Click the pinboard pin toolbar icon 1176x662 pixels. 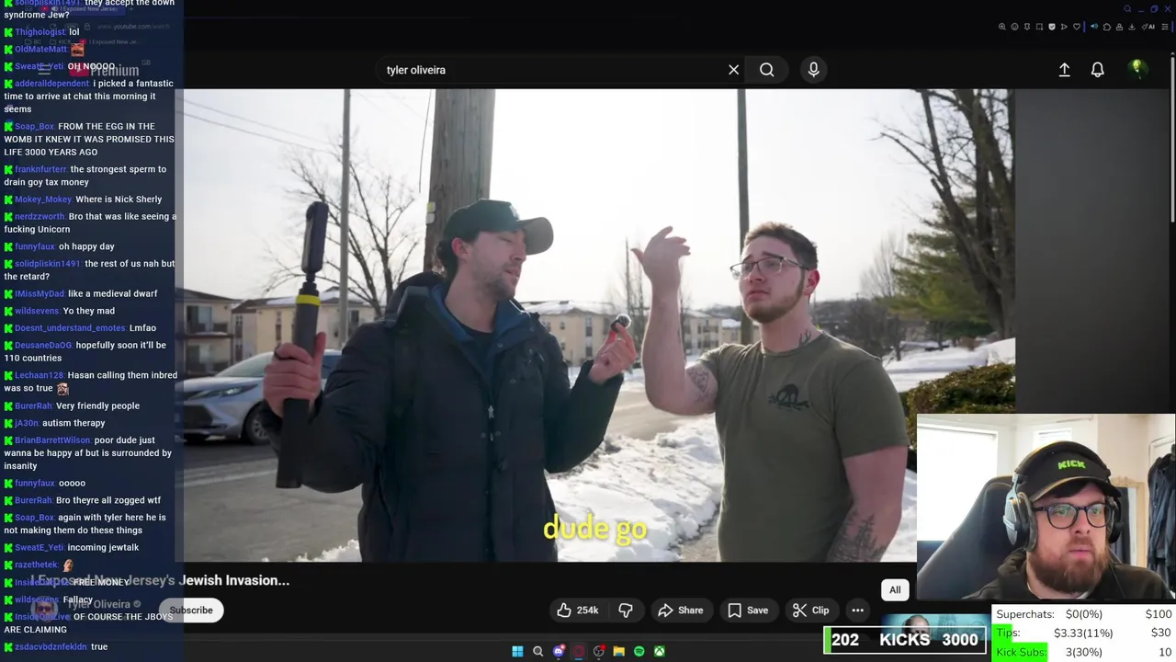tap(1027, 27)
